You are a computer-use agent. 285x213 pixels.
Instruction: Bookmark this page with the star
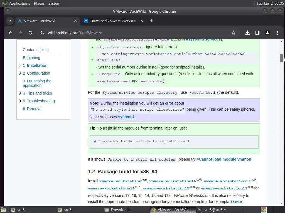tap(234, 33)
